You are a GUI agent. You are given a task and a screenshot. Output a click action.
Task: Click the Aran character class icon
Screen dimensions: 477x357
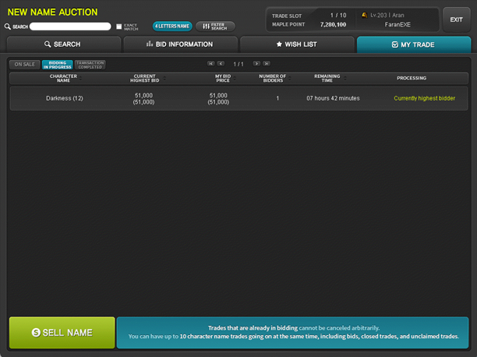(x=364, y=15)
